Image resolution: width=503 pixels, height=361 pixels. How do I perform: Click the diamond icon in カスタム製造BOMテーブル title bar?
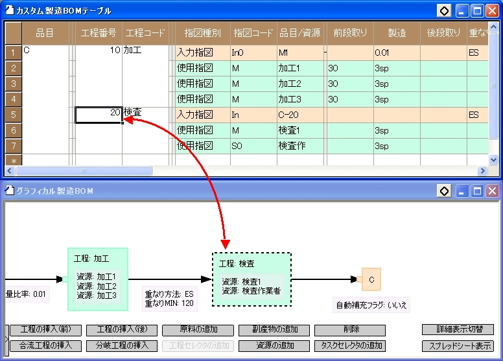click(444, 11)
